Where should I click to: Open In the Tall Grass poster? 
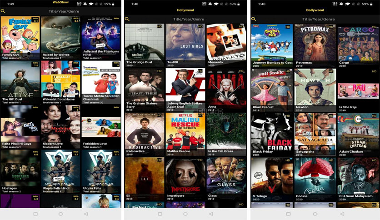[226, 135]
